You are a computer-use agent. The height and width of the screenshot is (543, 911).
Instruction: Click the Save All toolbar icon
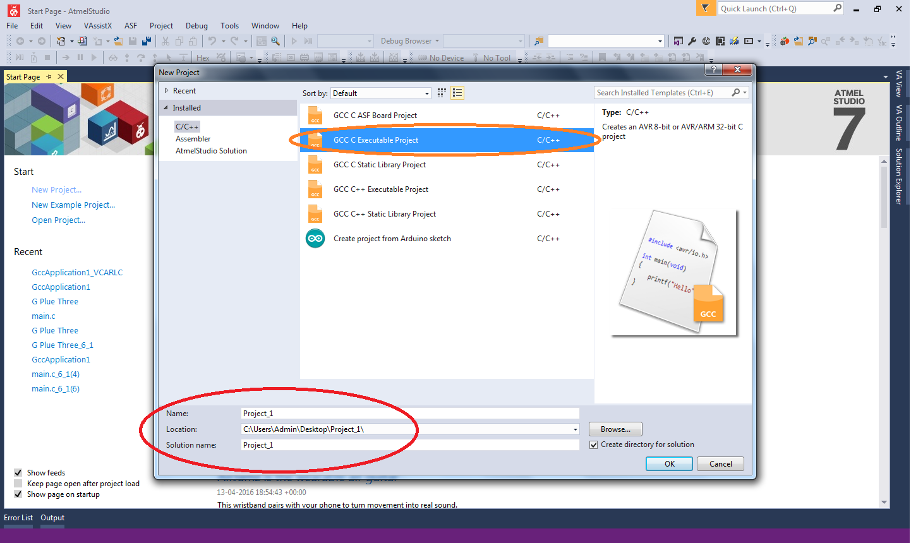[x=147, y=41]
